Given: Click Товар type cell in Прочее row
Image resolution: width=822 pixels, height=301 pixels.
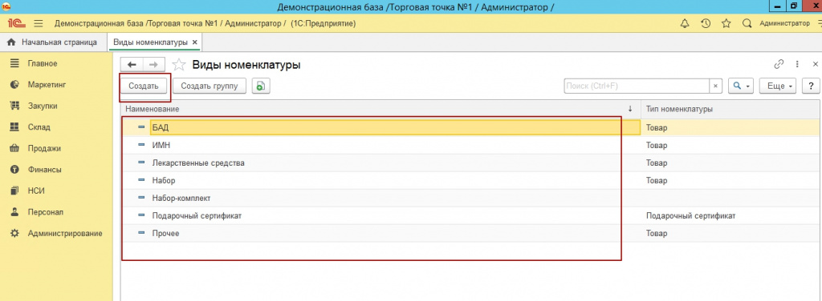Looking at the screenshot, I should [731, 234].
